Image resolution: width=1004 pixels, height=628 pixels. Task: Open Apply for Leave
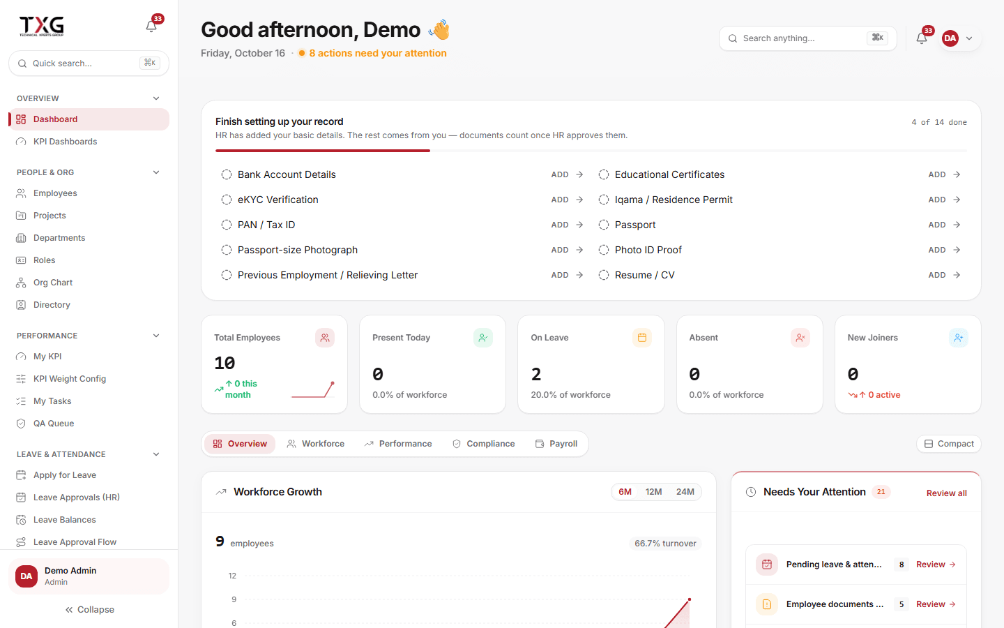tap(89, 475)
